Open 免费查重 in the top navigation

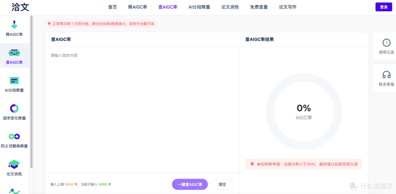(x=259, y=7)
